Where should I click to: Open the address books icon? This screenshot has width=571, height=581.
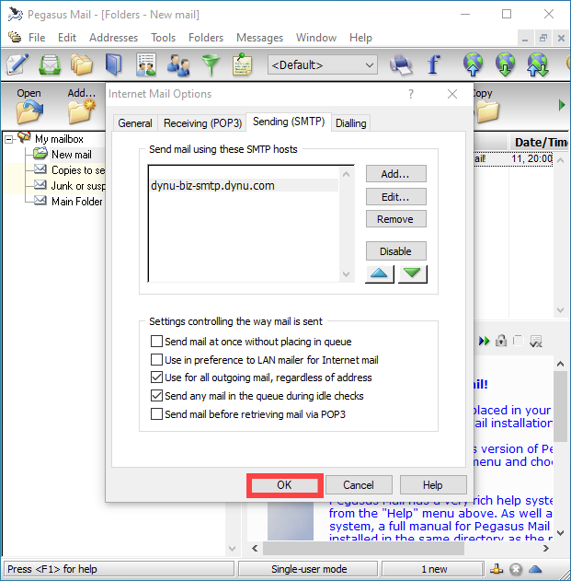[x=114, y=64]
